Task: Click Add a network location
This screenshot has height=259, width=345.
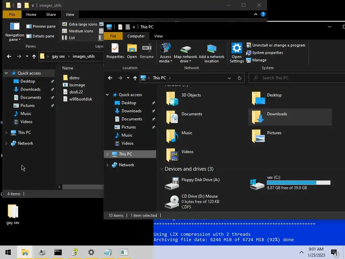Action: [212, 53]
